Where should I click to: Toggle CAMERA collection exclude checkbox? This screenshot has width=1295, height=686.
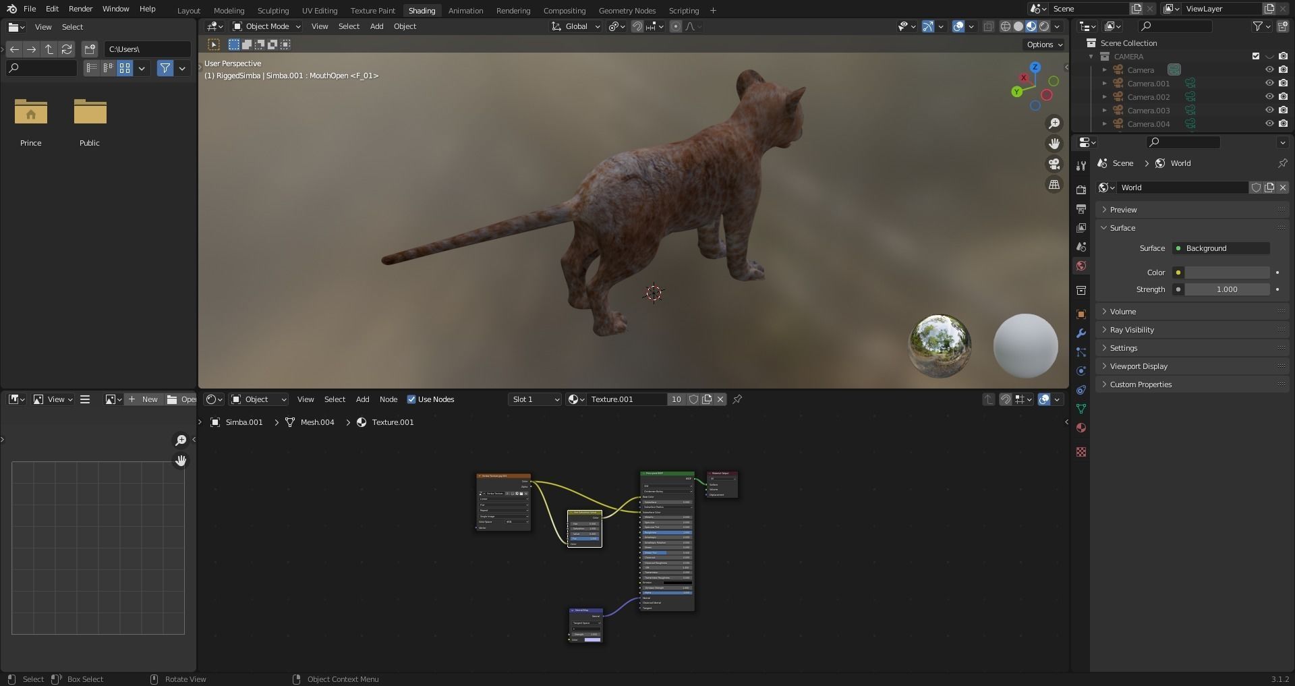[1255, 57]
